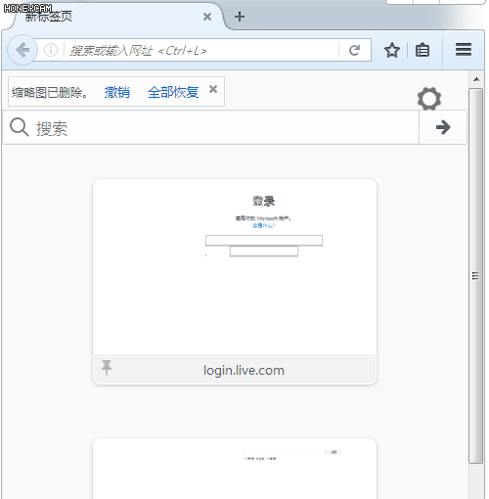
Task: Bookmark this page with the star
Action: [392, 50]
